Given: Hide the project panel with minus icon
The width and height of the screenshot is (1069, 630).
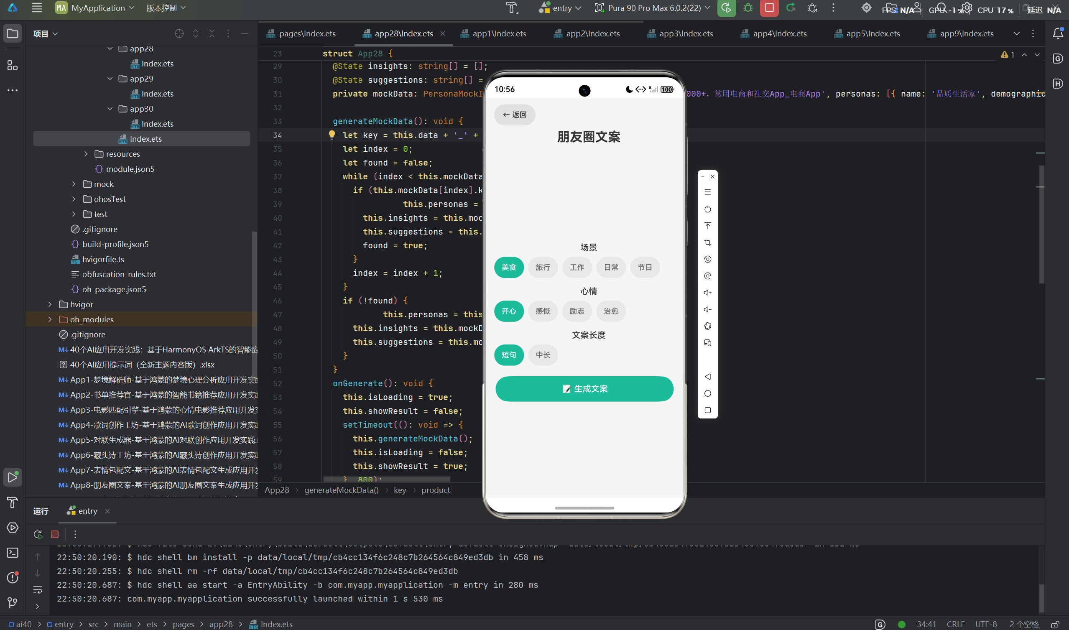Looking at the screenshot, I should [x=245, y=33].
